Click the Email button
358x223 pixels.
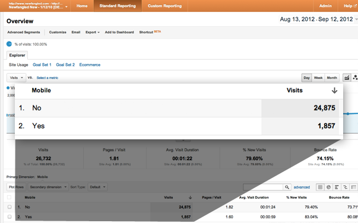(x=76, y=32)
